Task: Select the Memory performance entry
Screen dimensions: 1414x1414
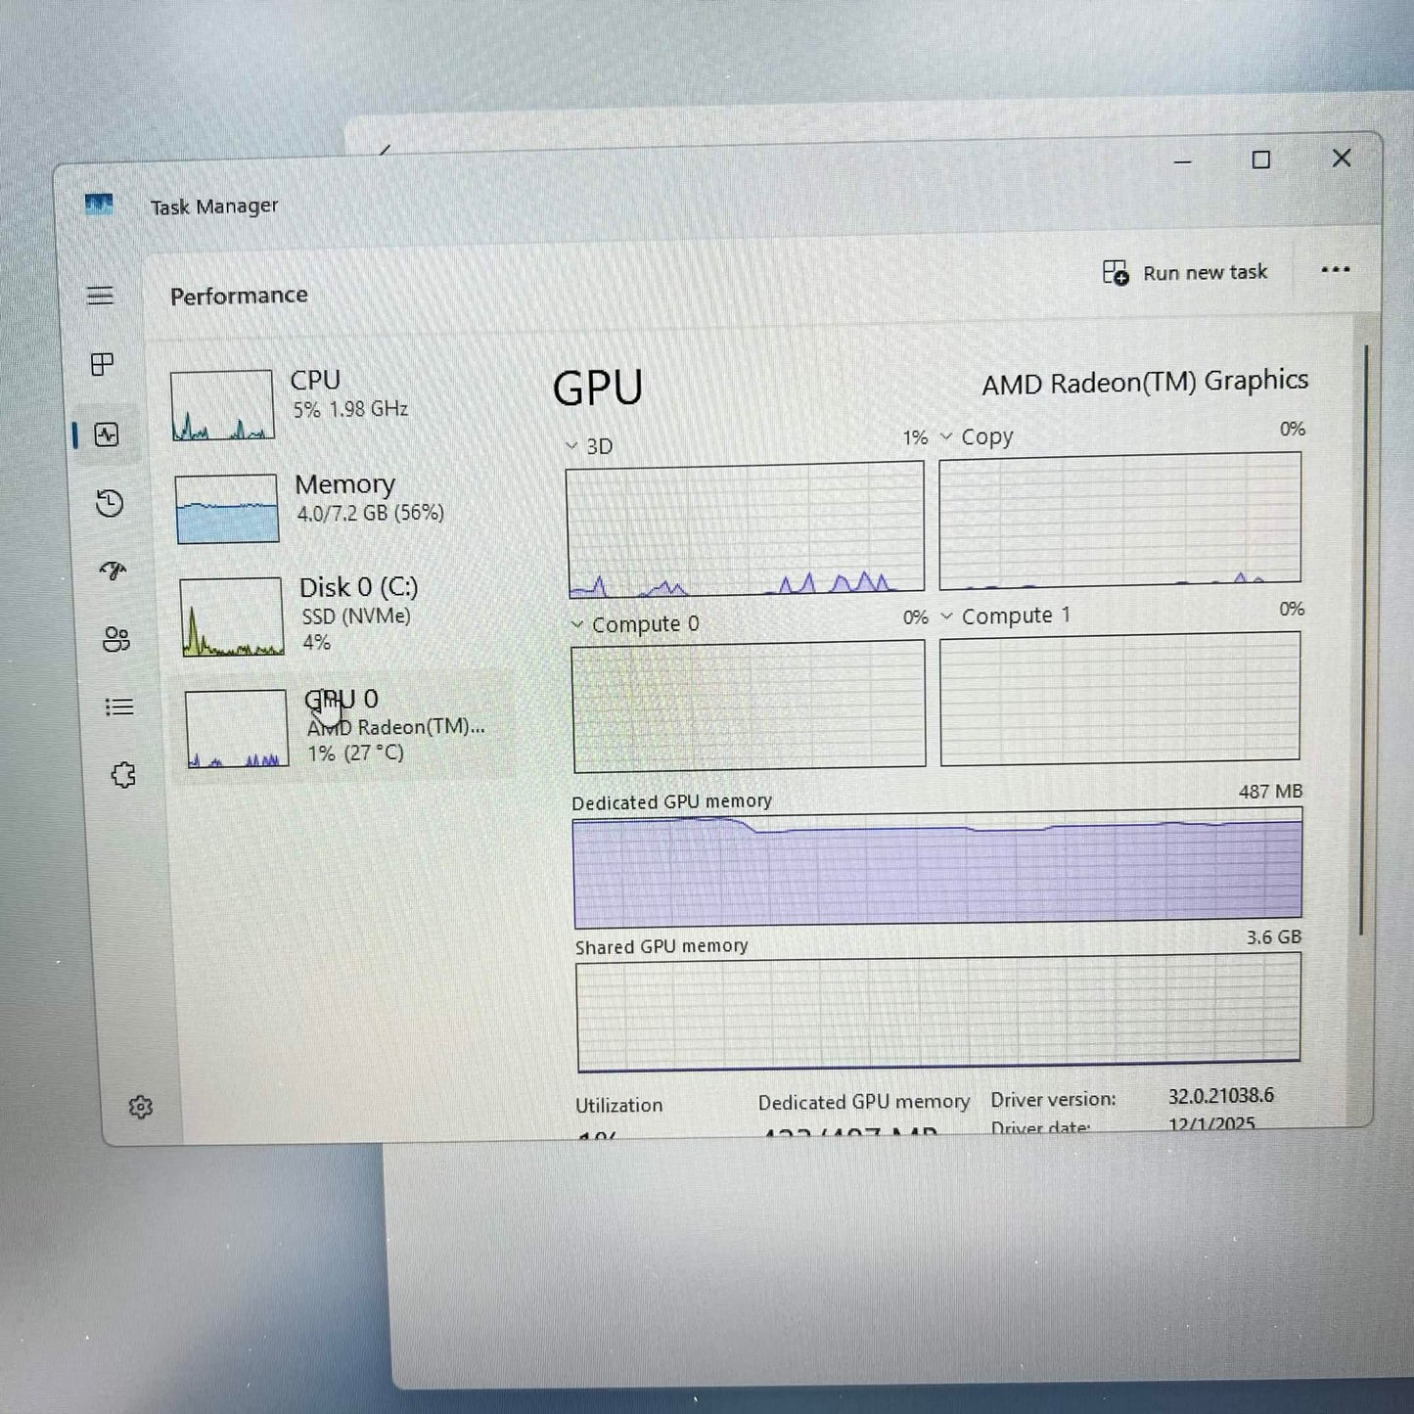Action: [x=342, y=507]
